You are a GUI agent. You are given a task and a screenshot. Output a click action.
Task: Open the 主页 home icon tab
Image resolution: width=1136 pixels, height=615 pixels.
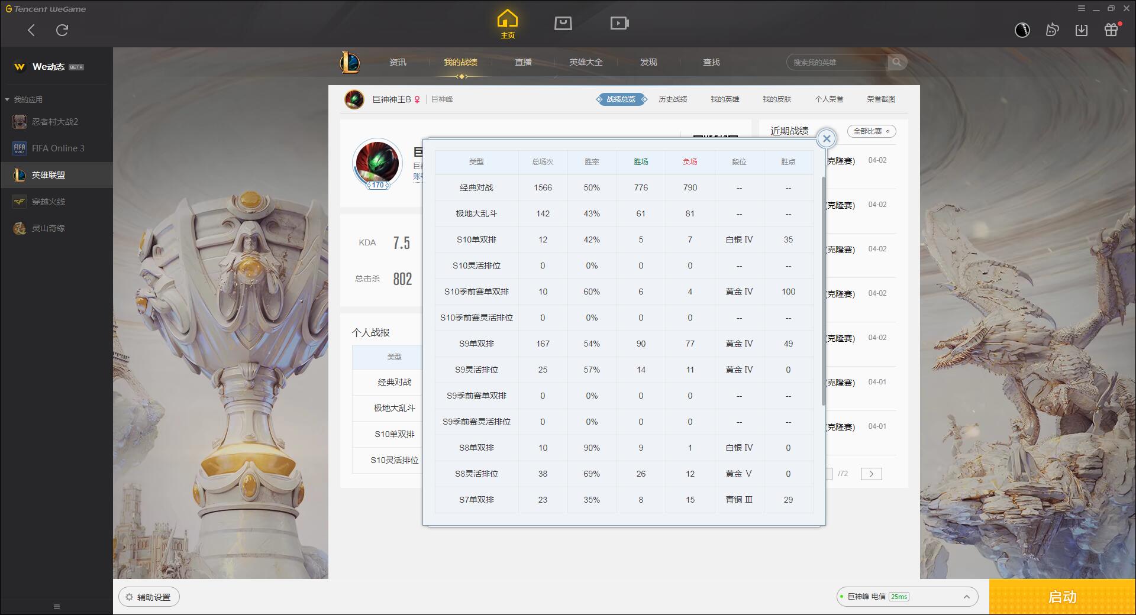(508, 24)
